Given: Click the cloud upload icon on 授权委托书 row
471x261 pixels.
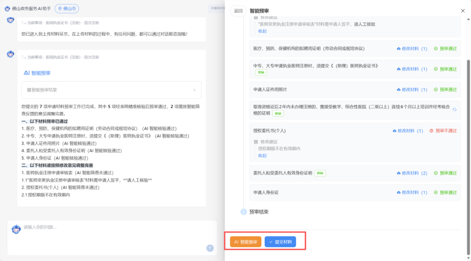Looking at the screenshot, I should click(394, 131).
